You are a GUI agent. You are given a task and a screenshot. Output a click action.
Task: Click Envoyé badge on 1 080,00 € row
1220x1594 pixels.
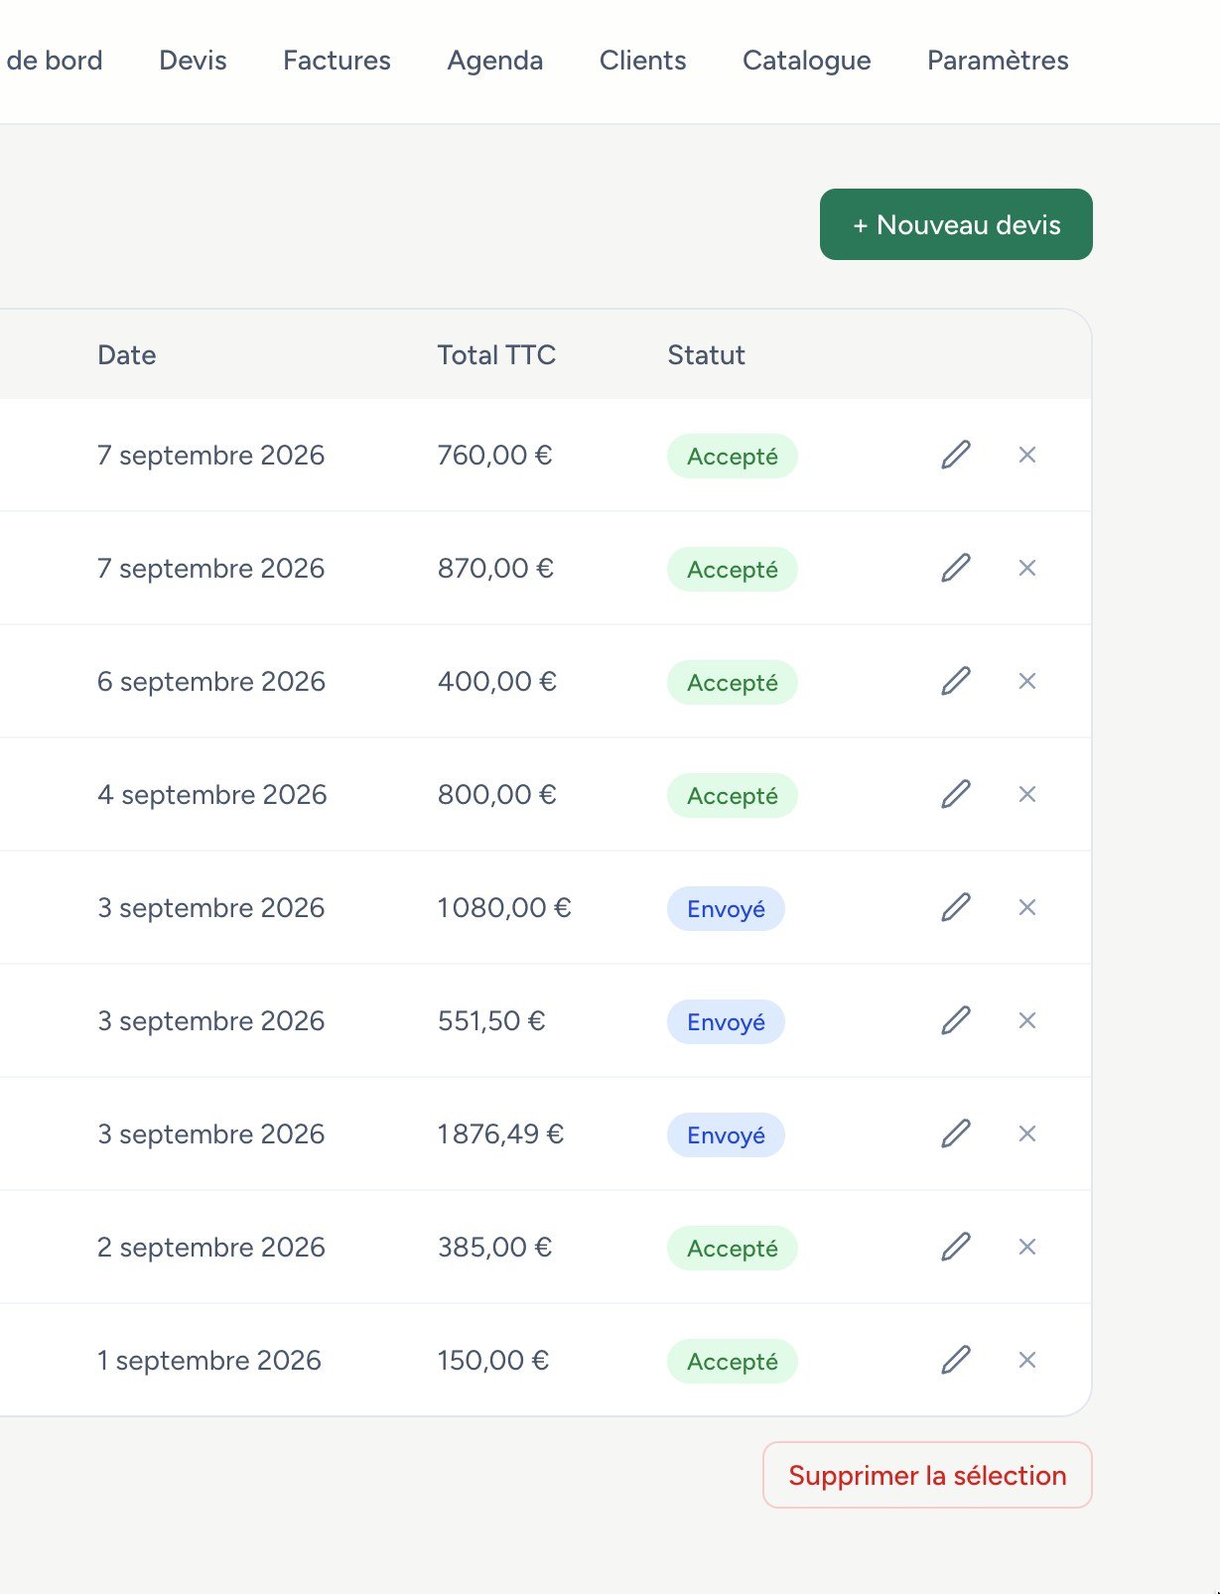click(726, 908)
